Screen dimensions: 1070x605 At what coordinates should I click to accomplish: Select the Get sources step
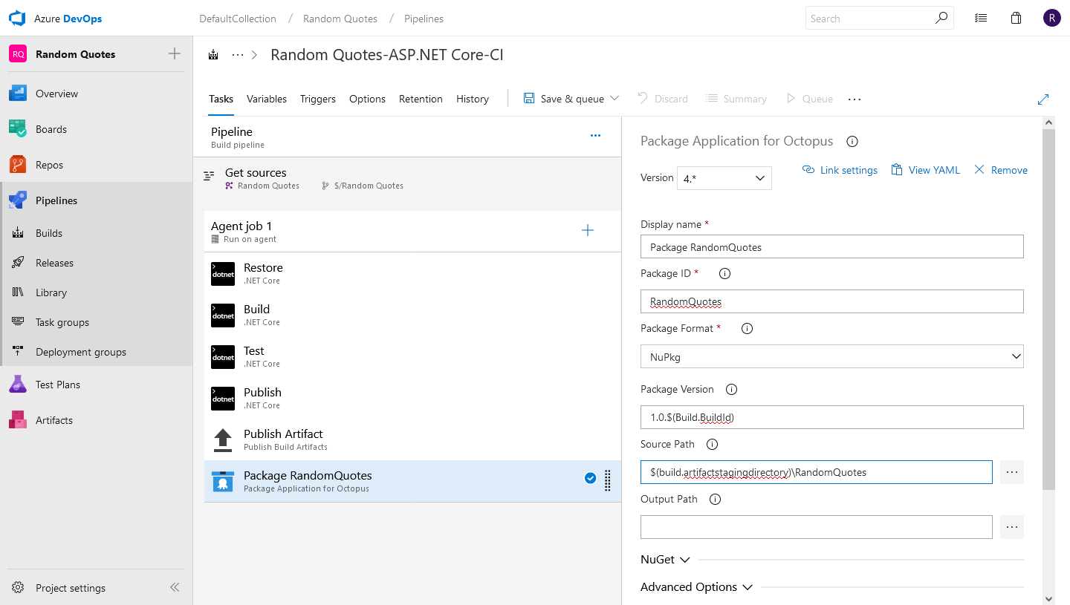[407, 178]
